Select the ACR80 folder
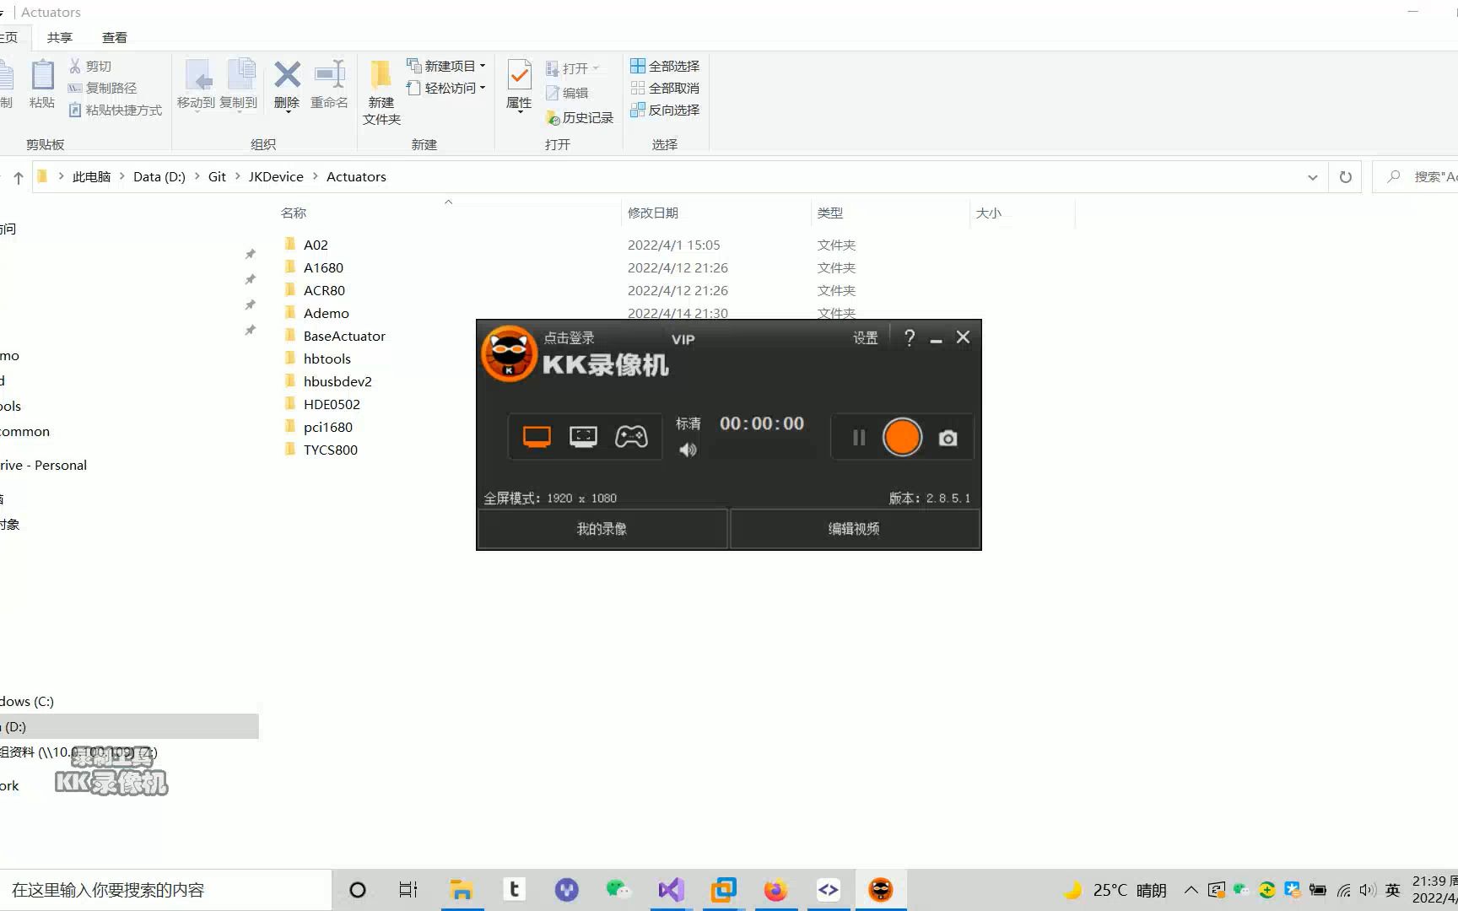 pos(324,290)
